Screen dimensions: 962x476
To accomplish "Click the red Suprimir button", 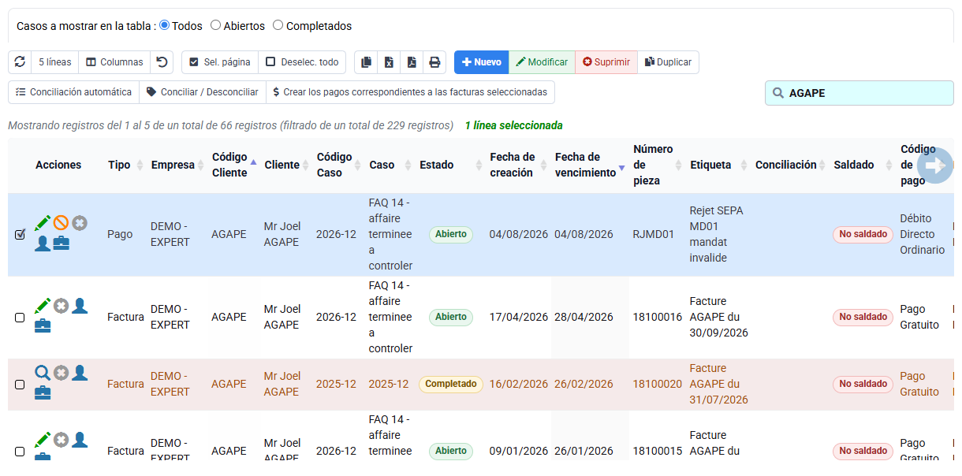I will 606,62.
